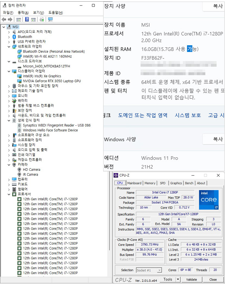Collapse the MSI root tree node
Image resolution: width=225 pixels, height=285 pixels.
(4, 27)
